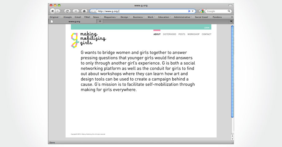Image resolution: width=282 pixels, height=147 pixels.
Task: Expand the Work bookmarks folder
Action: [x=151, y=17]
